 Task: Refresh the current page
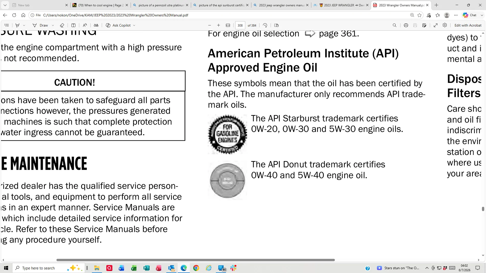(14, 15)
